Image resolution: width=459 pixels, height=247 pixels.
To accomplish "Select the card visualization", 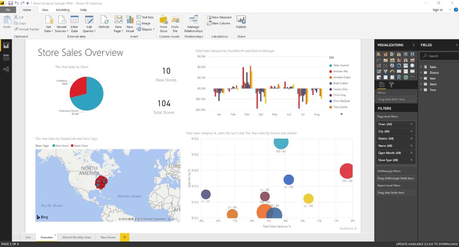I will [x=399, y=71].
